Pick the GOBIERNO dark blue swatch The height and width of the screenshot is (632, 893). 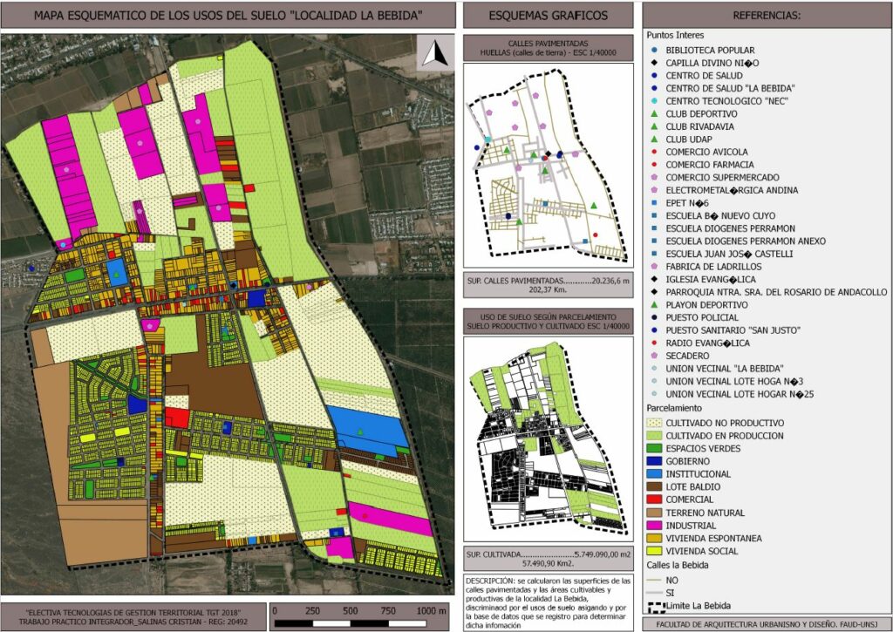tap(654, 461)
